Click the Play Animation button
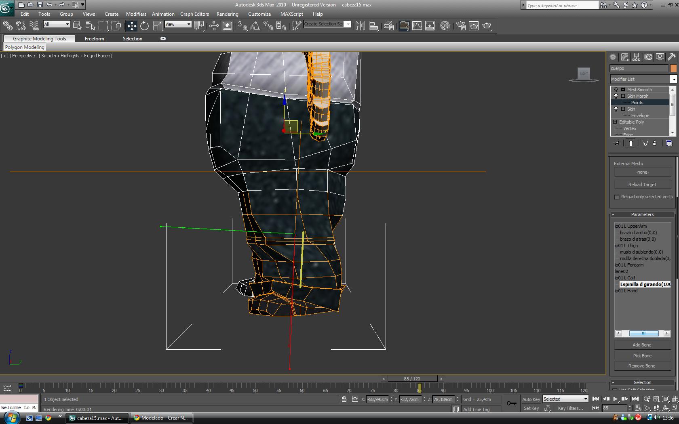 click(616, 399)
